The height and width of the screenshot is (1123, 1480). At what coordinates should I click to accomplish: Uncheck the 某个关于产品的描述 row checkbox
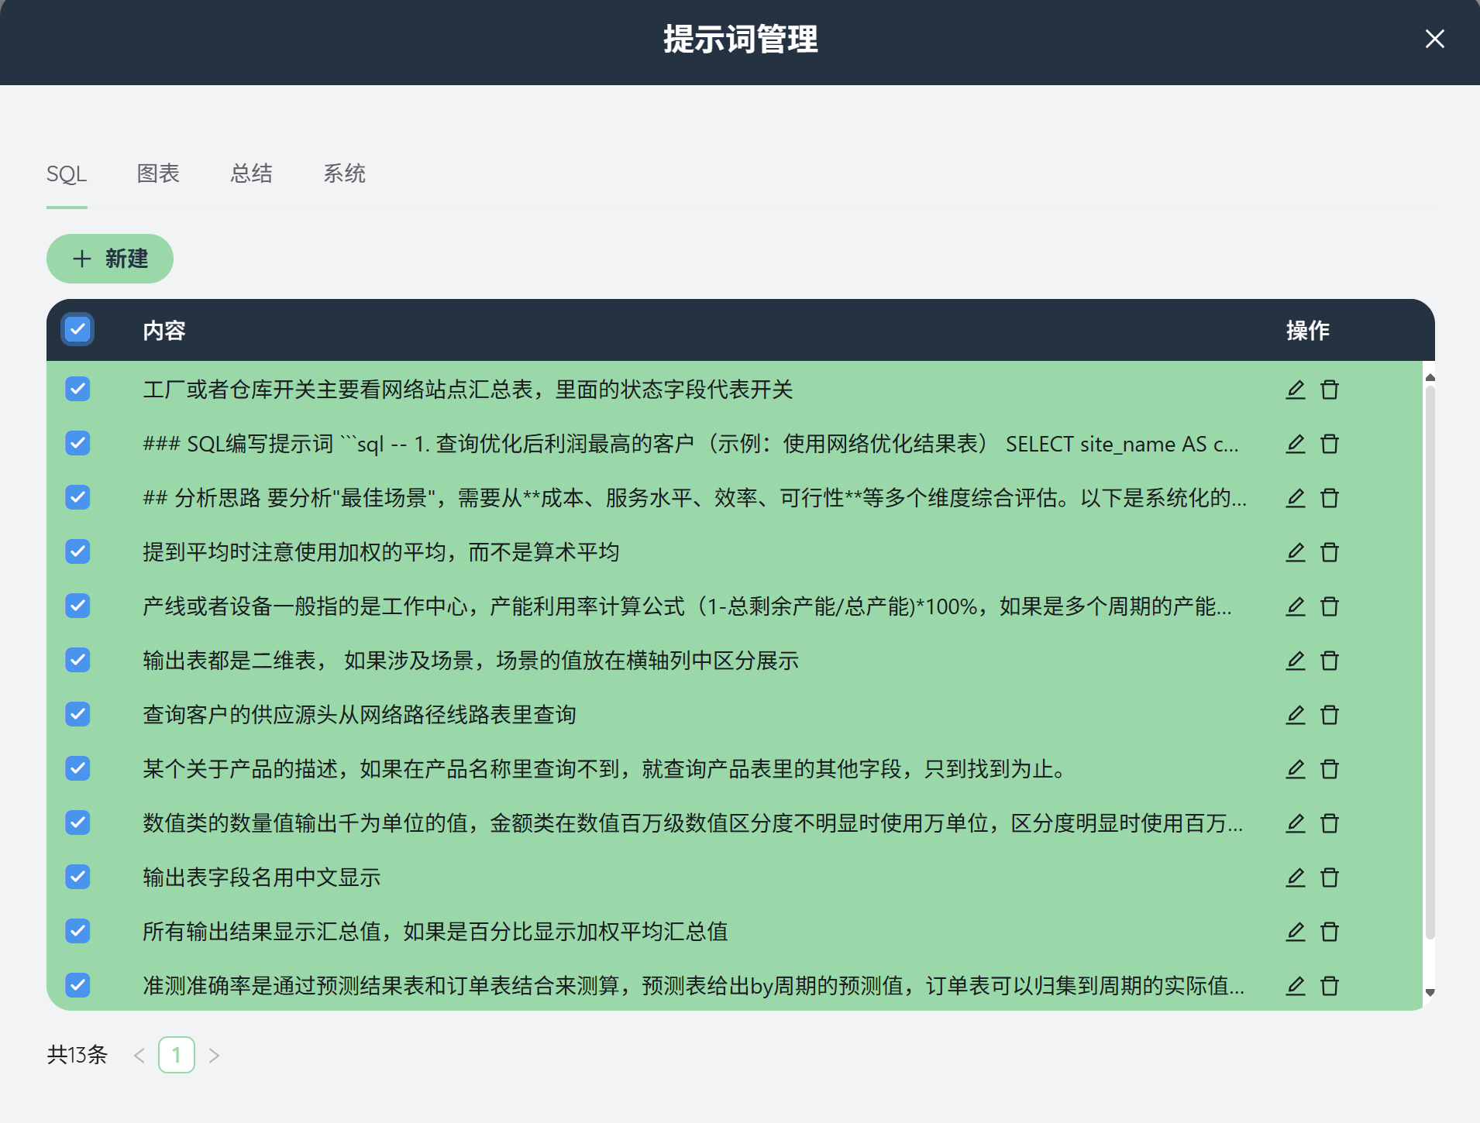[77, 768]
